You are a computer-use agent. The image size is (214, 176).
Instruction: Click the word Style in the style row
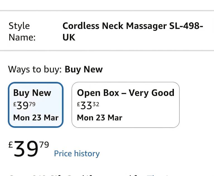pos(19,26)
